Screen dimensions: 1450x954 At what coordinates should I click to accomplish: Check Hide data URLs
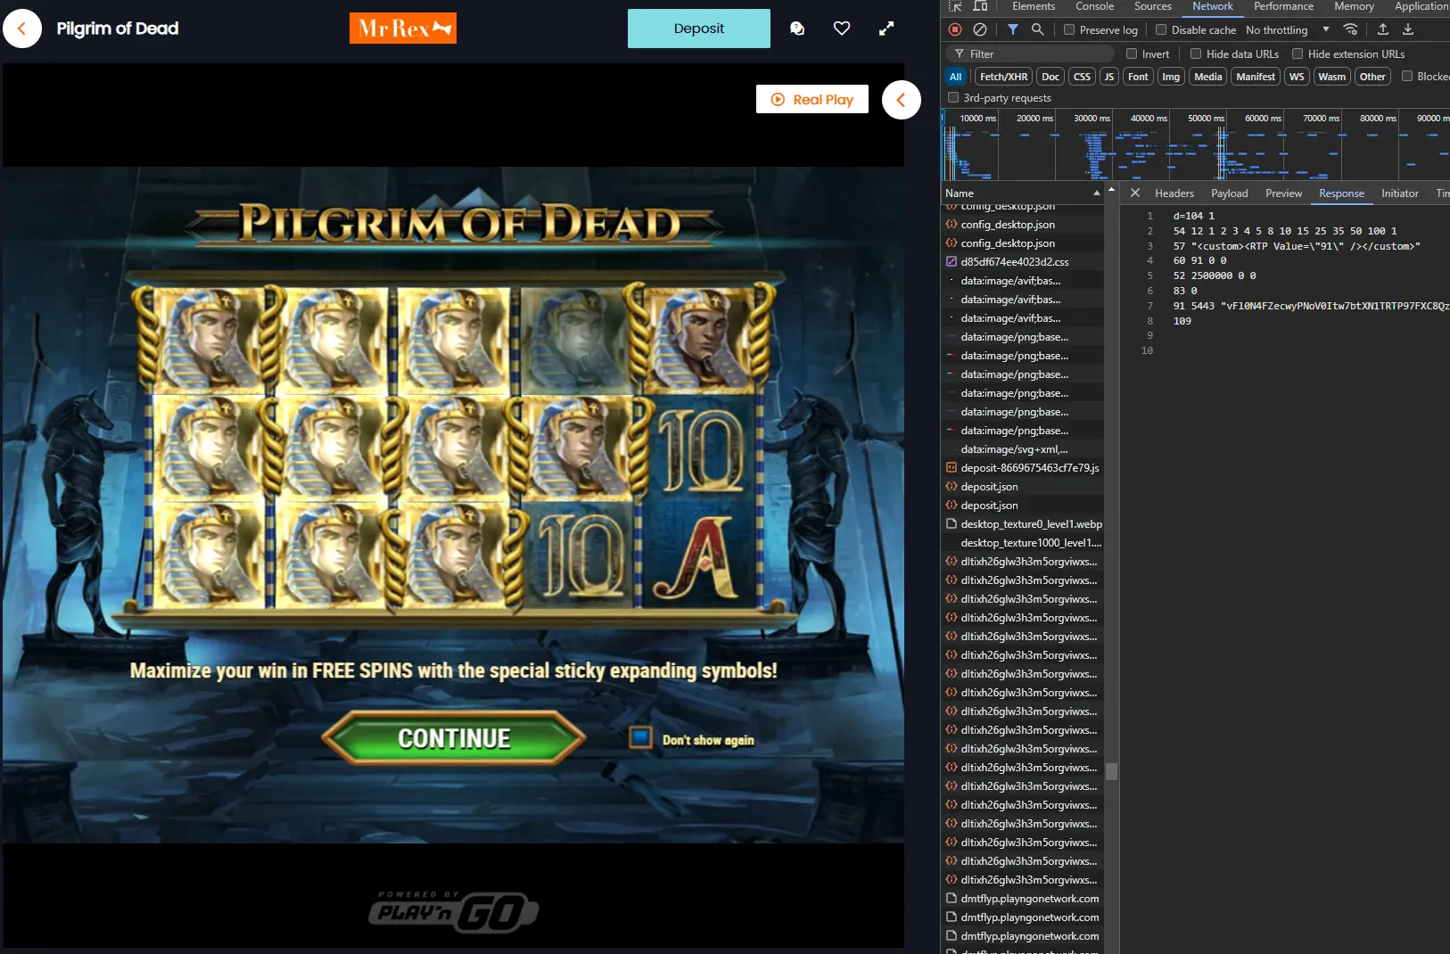(x=1196, y=53)
